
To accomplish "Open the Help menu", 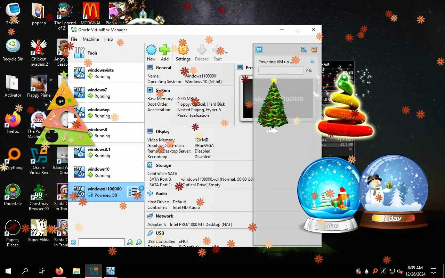I will tap(108, 39).
